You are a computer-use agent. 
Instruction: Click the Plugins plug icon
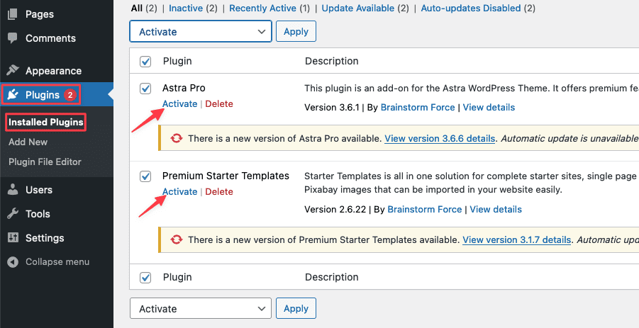(13, 95)
